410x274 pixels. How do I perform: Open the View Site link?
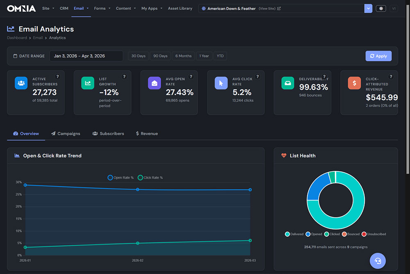coord(264,8)
